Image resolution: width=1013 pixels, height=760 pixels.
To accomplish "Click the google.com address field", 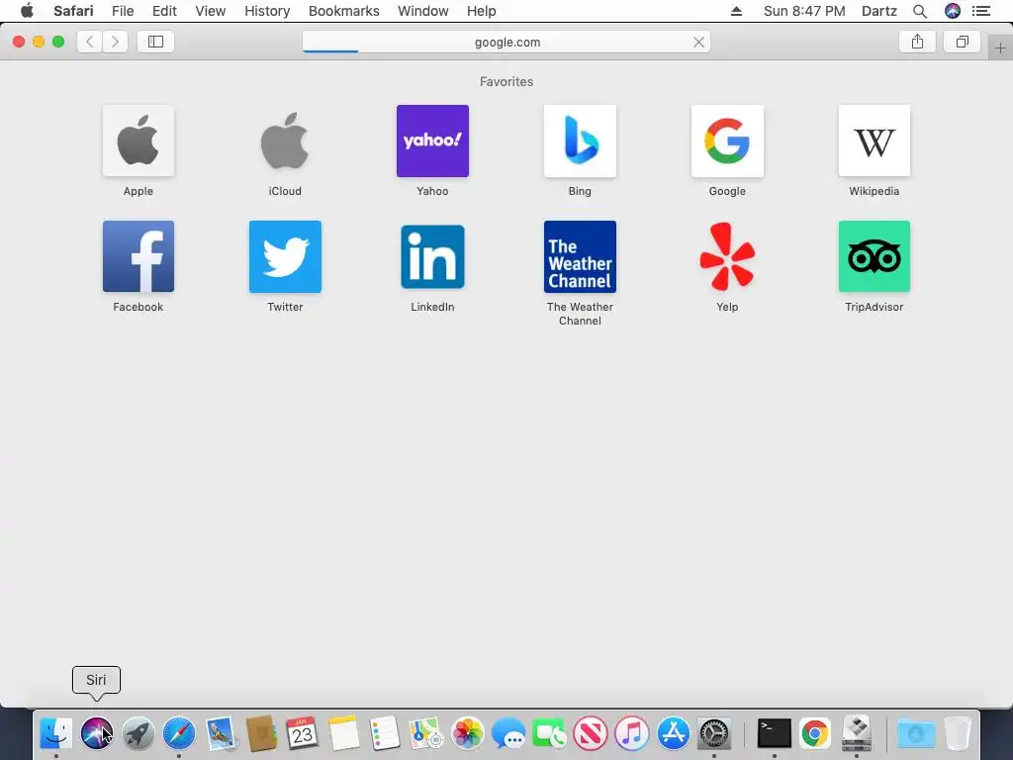I will (506, 42).
